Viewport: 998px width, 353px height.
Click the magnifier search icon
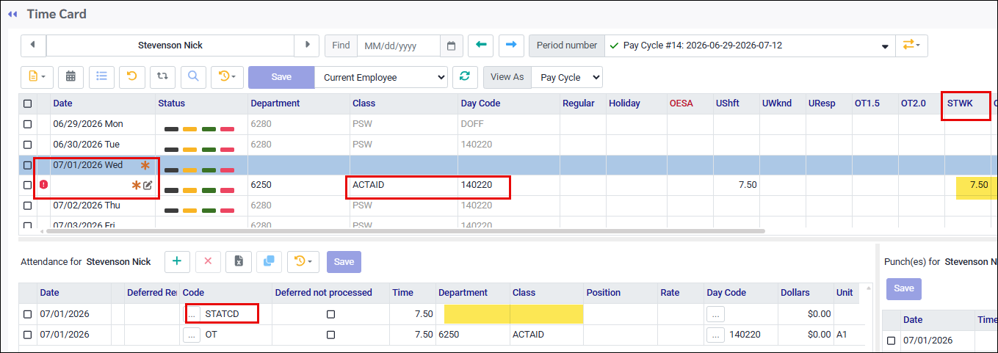[x=192, y=76]
